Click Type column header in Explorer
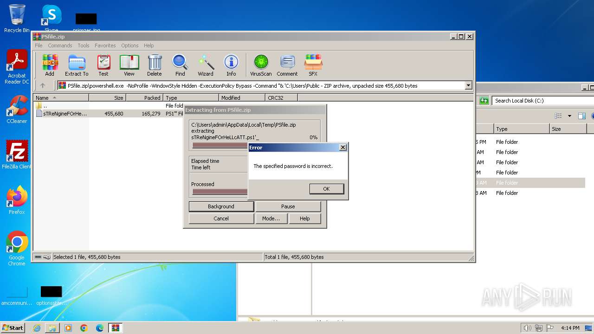This screenshot has width=594, height=334. click(x=521, y=129)
